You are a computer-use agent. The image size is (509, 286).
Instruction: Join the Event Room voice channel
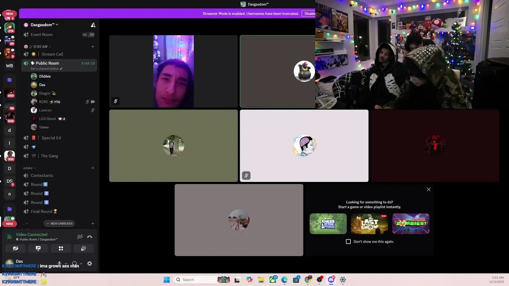(59, 35)
